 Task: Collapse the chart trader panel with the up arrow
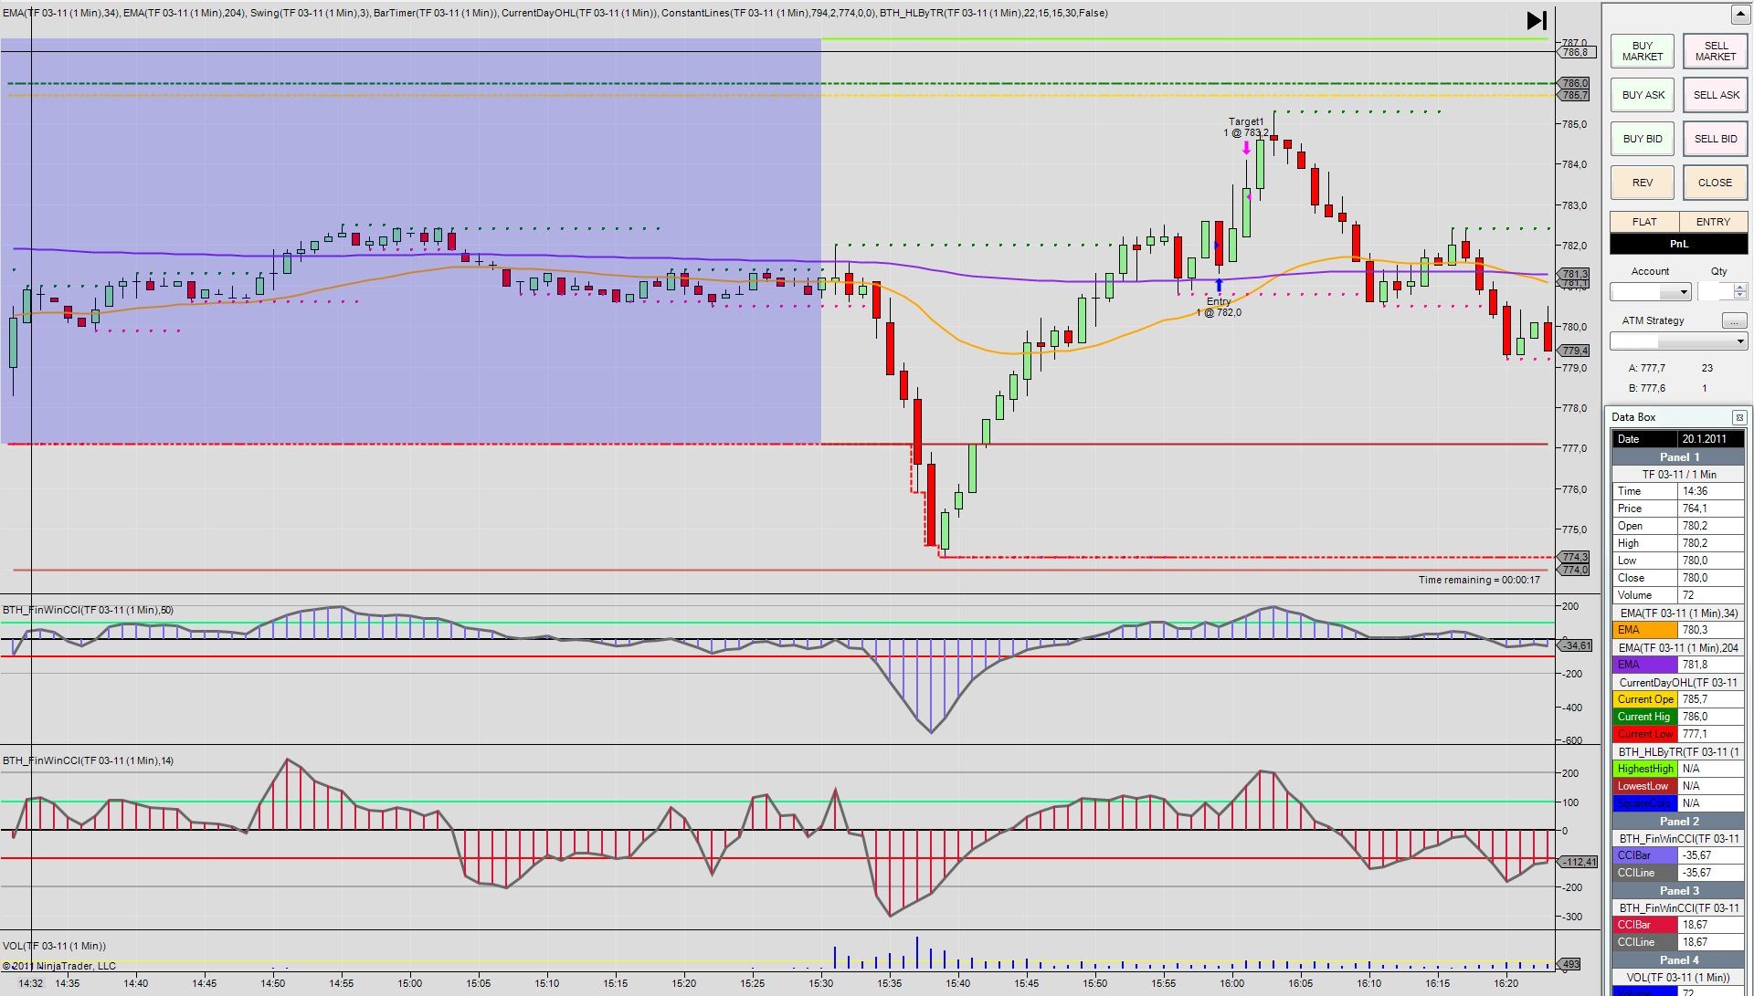[1739, 14]
